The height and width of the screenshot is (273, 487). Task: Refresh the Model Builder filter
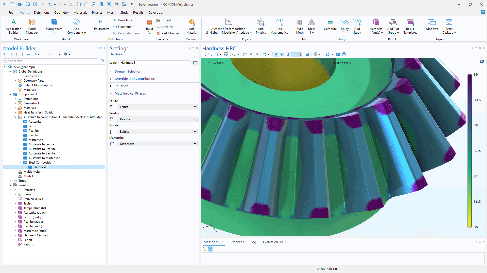(x=102, y=61)
